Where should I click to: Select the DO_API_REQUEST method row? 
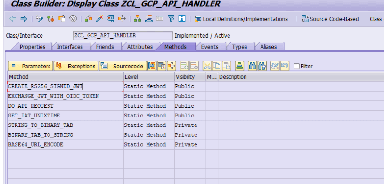(x=65, y=106)
